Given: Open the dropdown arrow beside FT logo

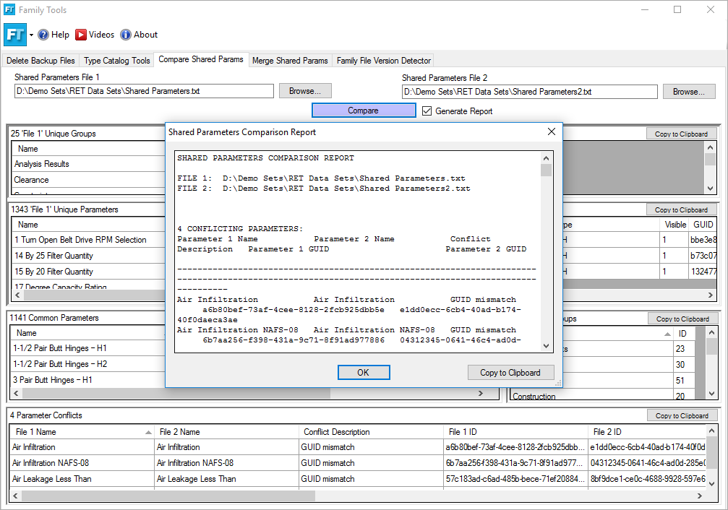Looking at the screenshot, I should click(x=31, y=35).
